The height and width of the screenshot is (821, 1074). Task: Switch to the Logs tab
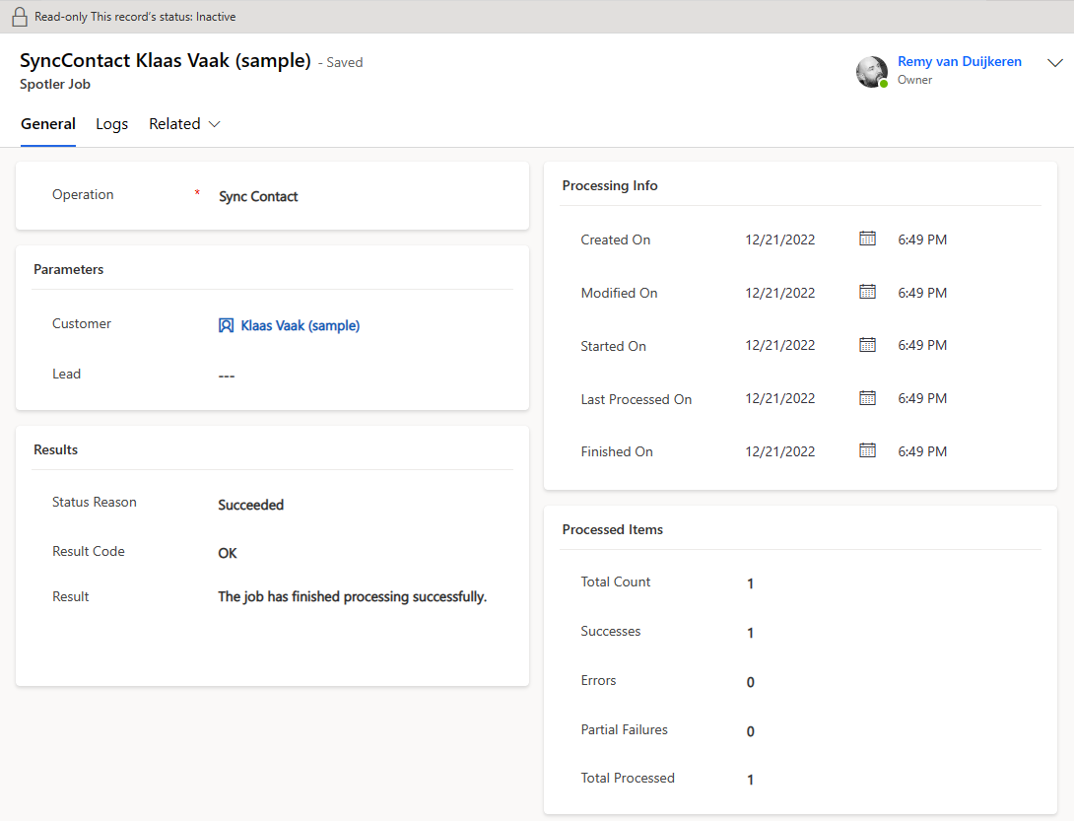[111, 124]
